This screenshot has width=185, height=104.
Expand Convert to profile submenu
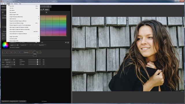23,39
